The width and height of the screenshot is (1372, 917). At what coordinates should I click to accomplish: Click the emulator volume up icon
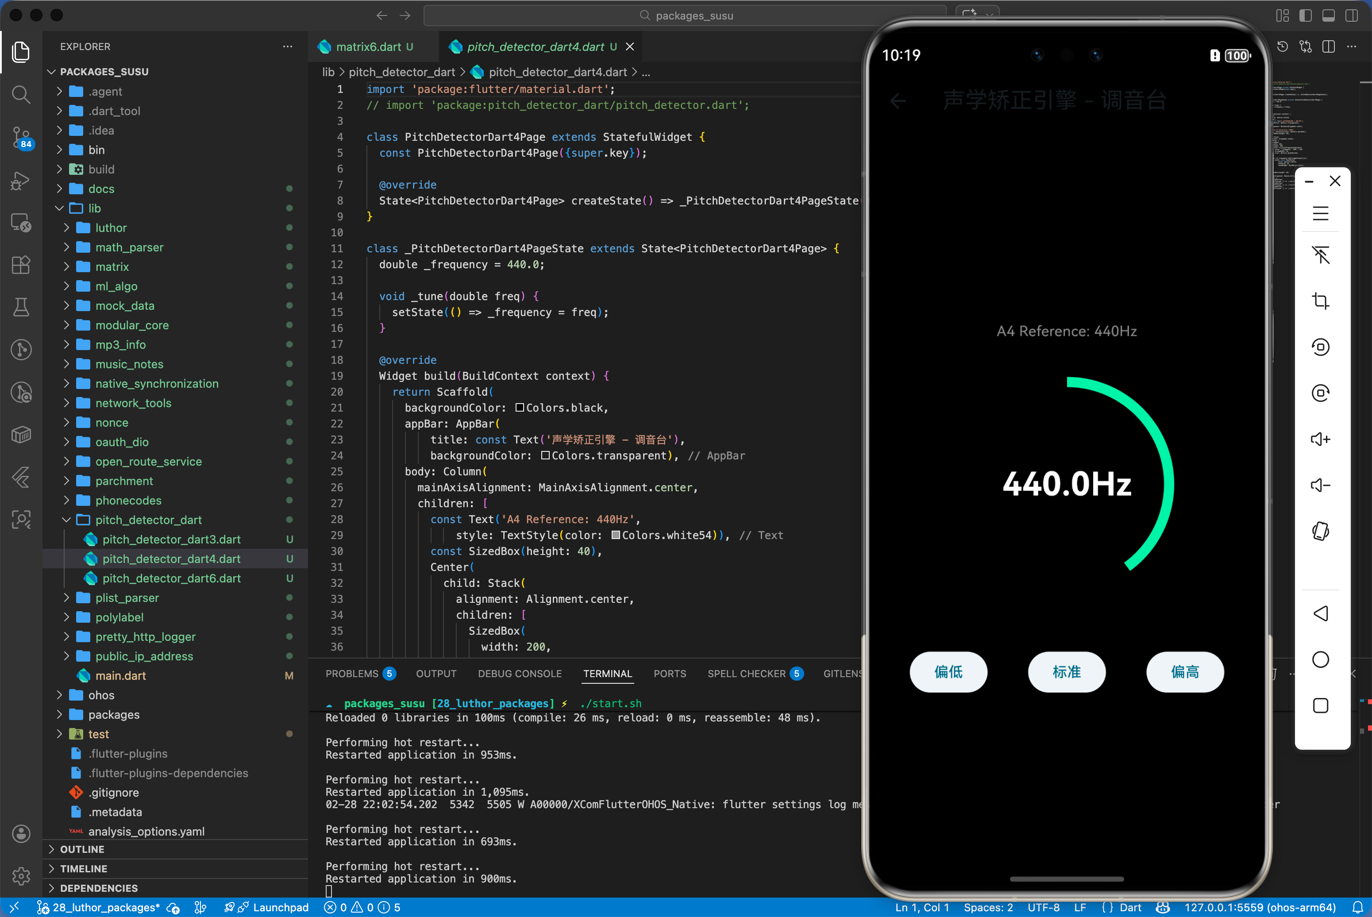[x=1320, y=439]
